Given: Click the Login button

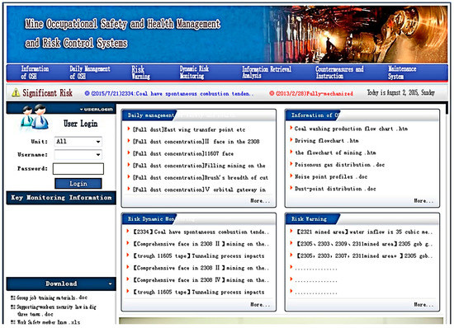Looking at the screenshot, I should pos(78,184).
